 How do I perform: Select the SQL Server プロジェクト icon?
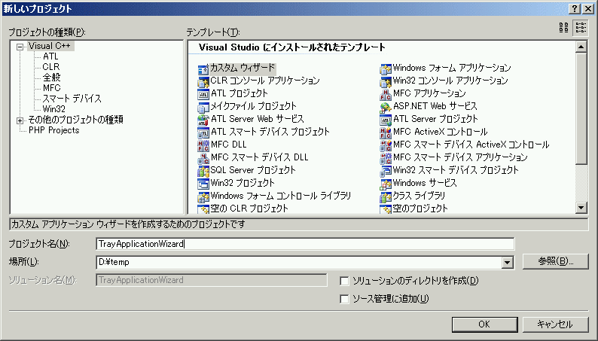(203, 172)
